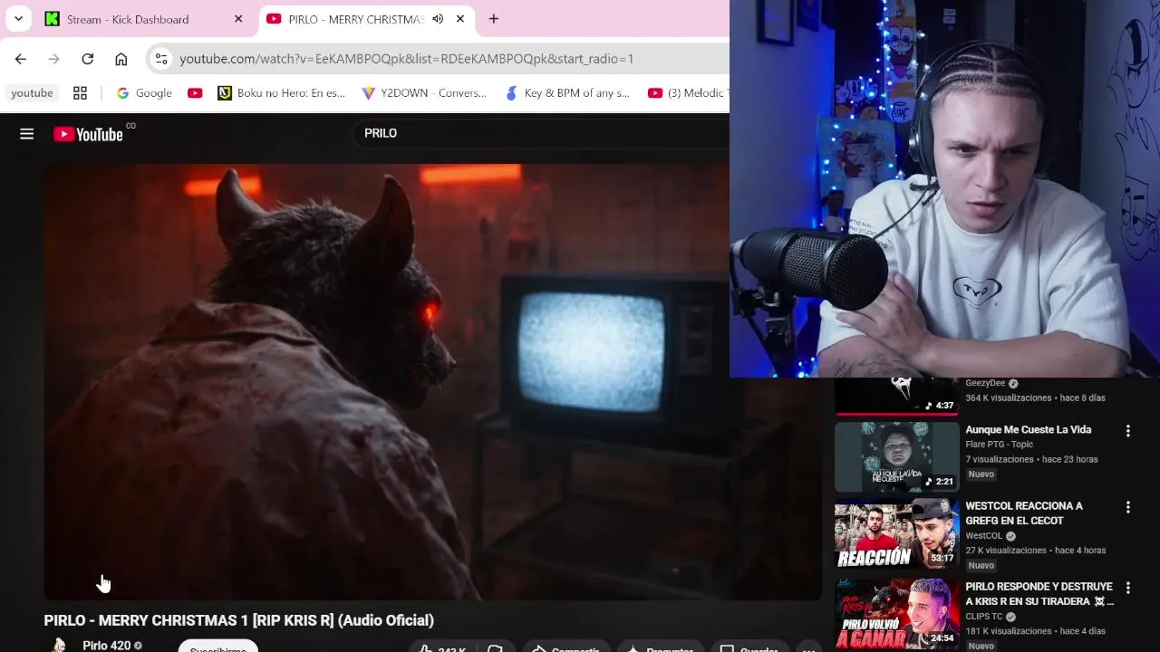1160x652 pixels.
Task: Mute the tab using its speaker icon
Action: click(438, 19)
